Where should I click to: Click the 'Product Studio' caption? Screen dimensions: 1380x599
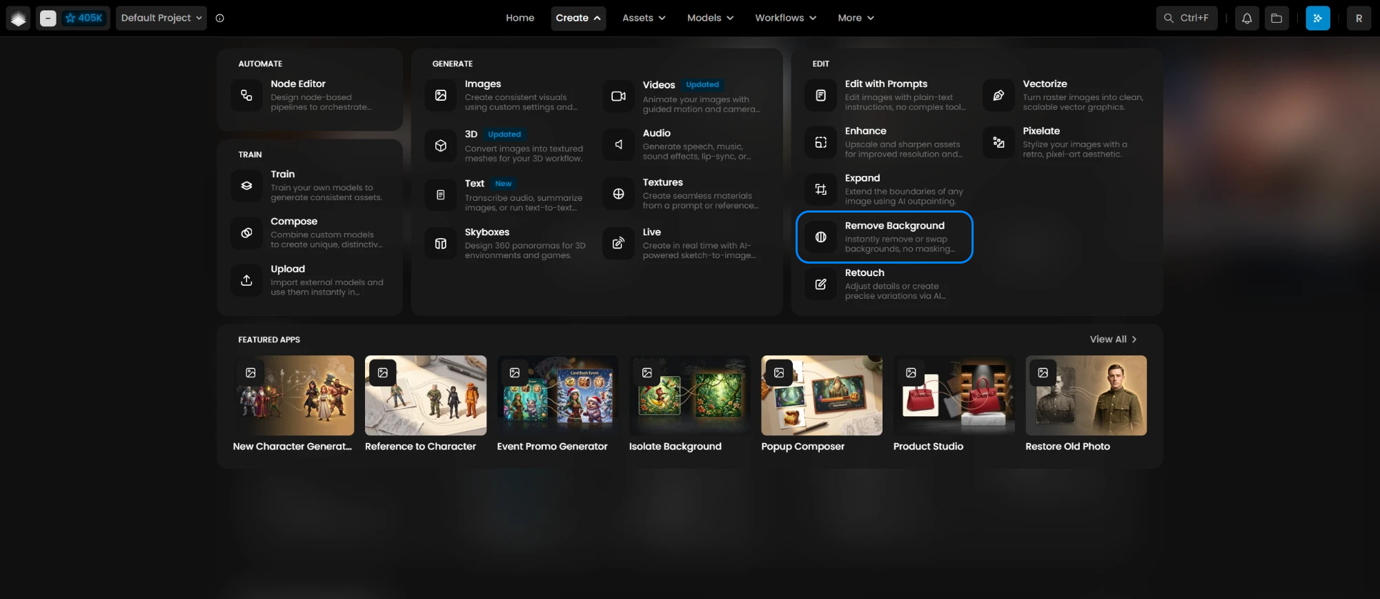pos(928,446)
